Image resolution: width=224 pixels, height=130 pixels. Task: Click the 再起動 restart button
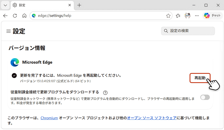[200, 78]
